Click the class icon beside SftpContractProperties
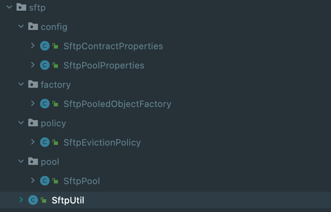 tap(45, 46)
